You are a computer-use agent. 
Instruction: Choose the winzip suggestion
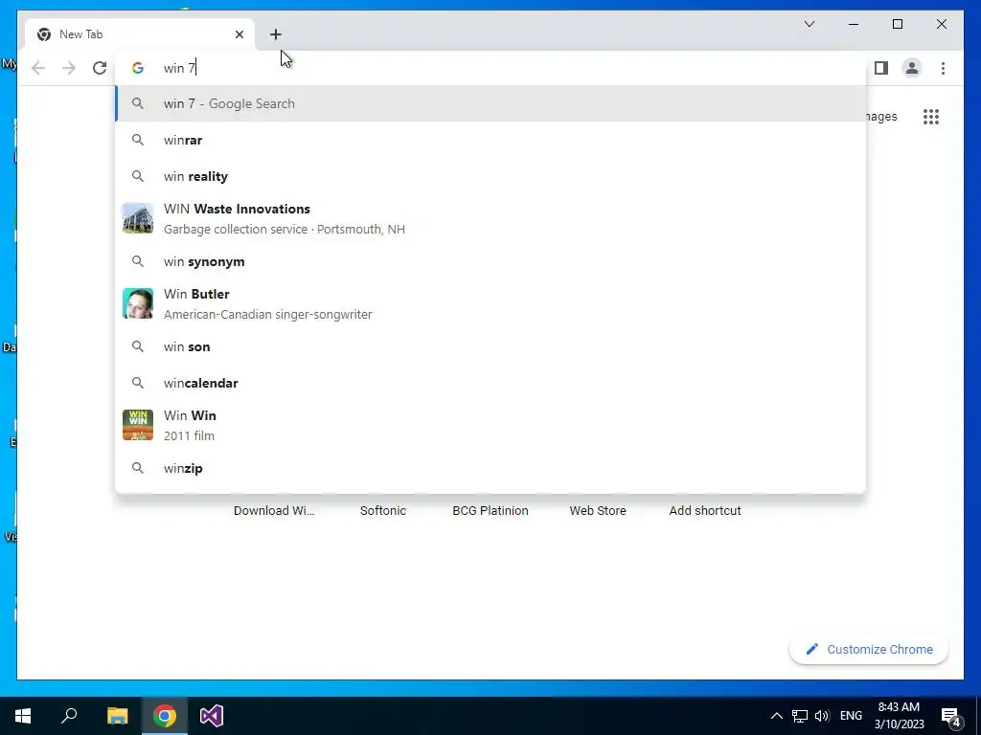click(490, 468)
